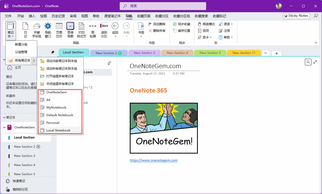Open the Local Notebook entry
Viewport: 322px width, 194px height.
60,130
